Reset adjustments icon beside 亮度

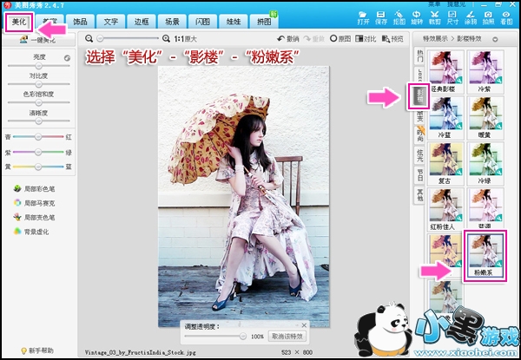point(67,58)
